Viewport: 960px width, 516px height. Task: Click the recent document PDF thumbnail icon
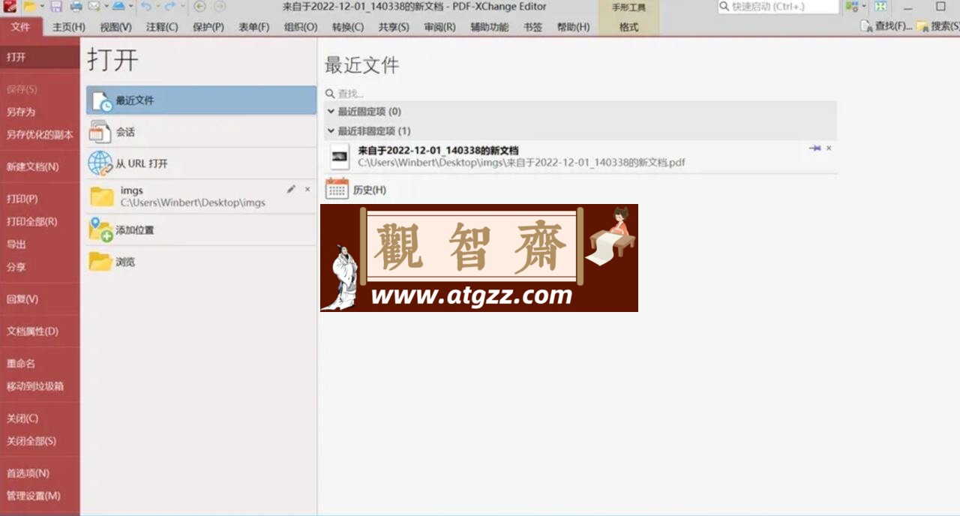point(340,157)
